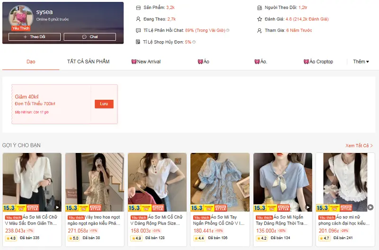Click the rating value 4.8 (214,2k Đánh Giá)
Screen dimensions: 379x250
pyautogui.click(x=307, y=19)
